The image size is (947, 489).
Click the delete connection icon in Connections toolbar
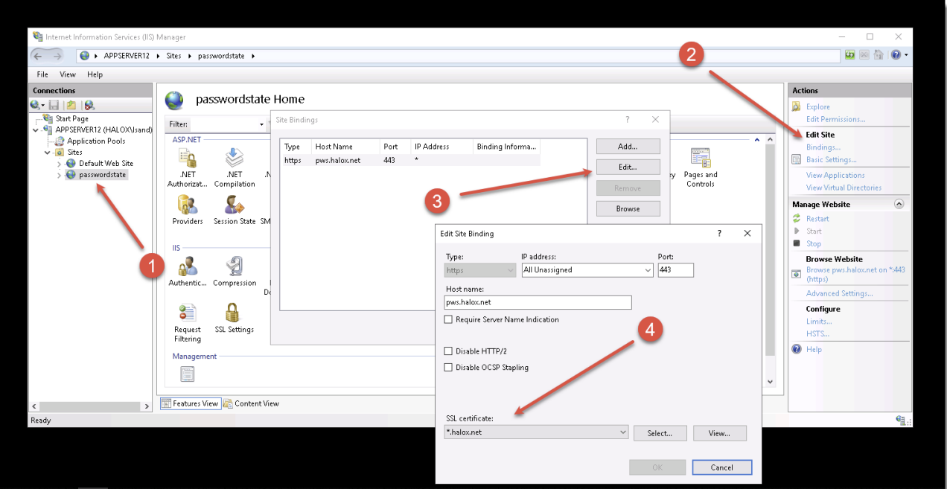89,106
